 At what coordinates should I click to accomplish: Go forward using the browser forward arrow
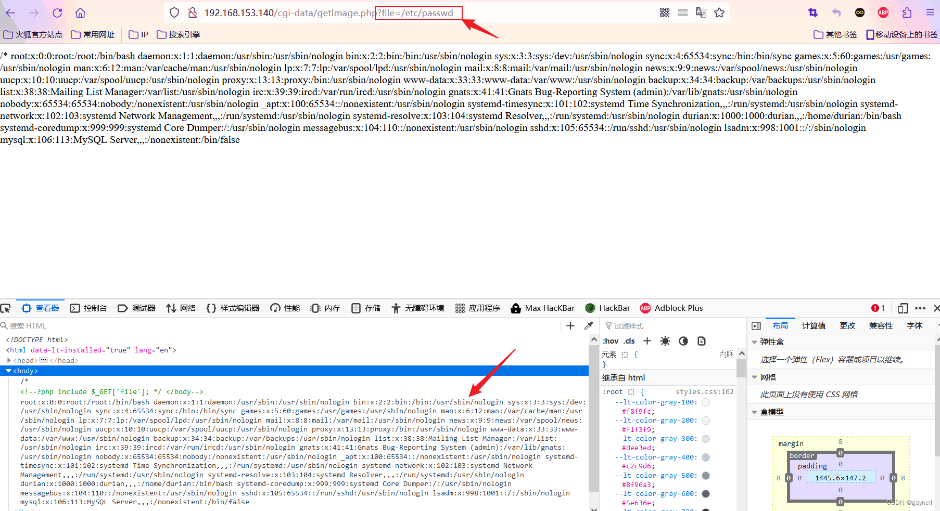[x=34, y=13]
